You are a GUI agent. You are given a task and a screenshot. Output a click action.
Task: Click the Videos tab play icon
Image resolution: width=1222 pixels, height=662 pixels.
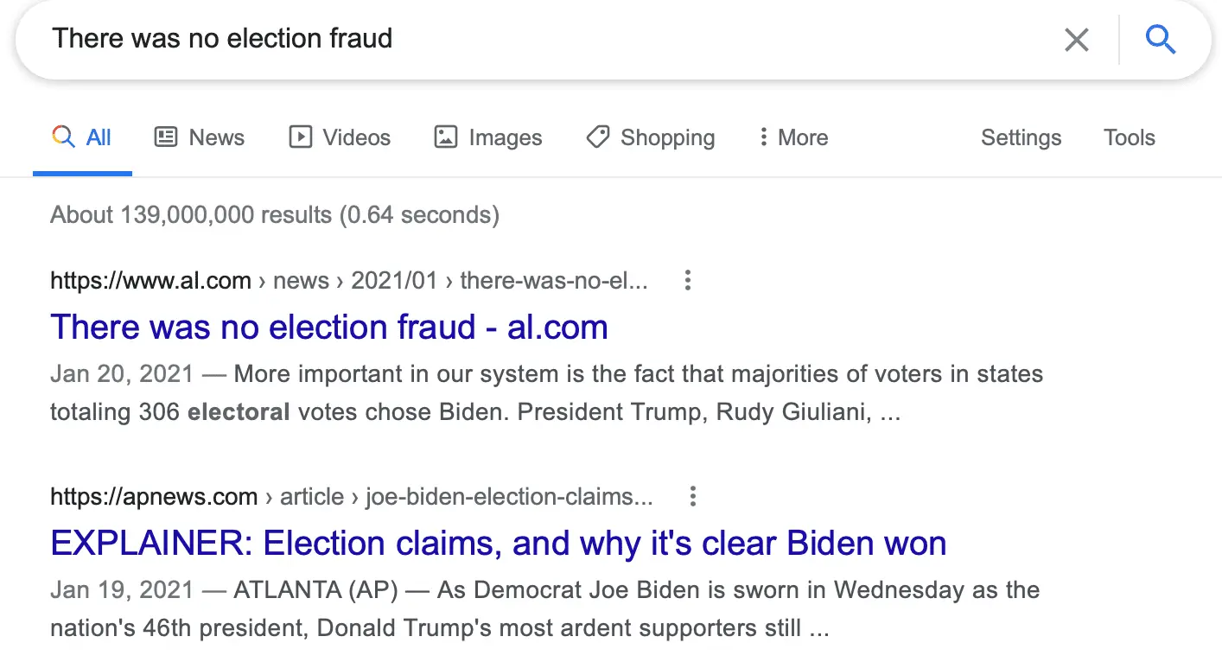tap(300, 137)
